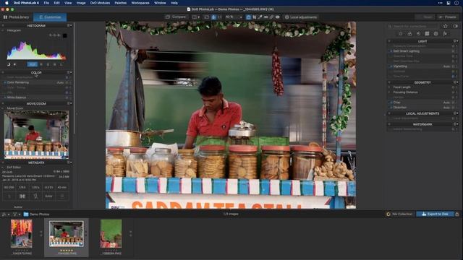Open the side-by-side view dropdown
This screenshot has height=260, width=463.
click(x=196, y=17)
